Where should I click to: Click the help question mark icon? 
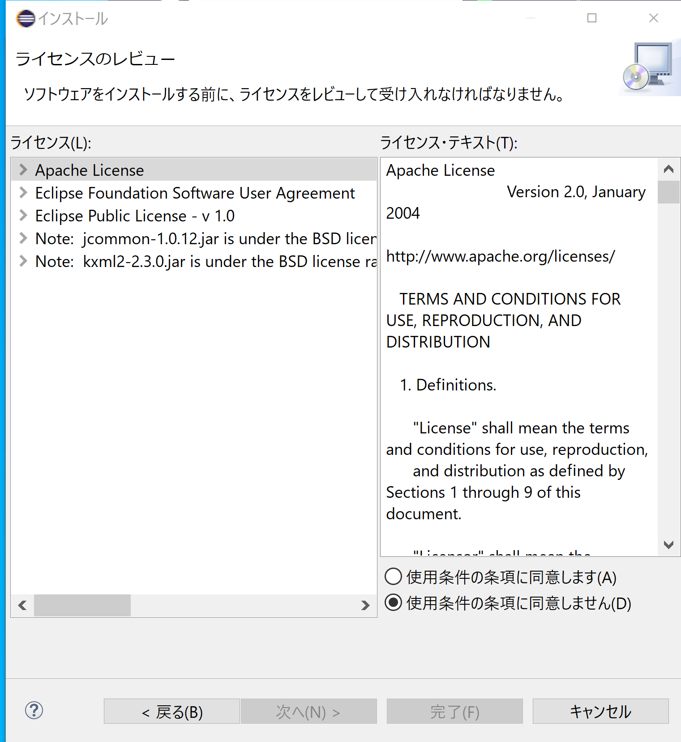(x=34, y=710)
